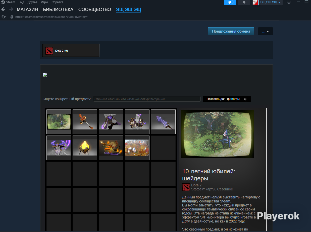Screen dimensions: 311x232
Task: Open the Друзья menu
Action: point(32,2)
